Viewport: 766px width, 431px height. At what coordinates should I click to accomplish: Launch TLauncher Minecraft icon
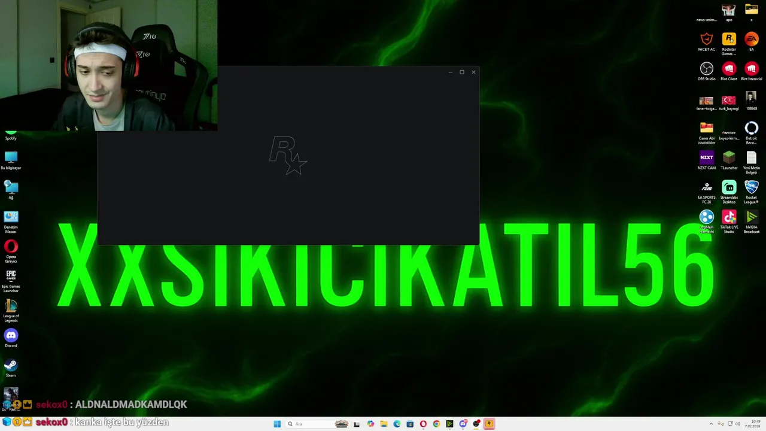pos(729,160)
